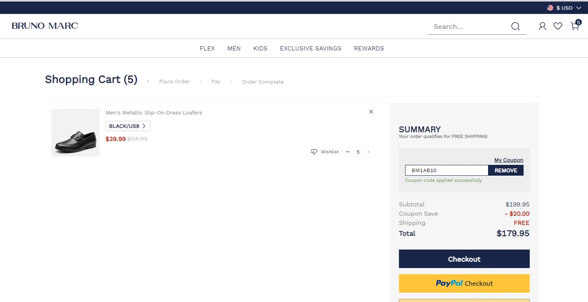588x302 pixels.
Task: Click the coupon code input field
Action: click(446, 170)
